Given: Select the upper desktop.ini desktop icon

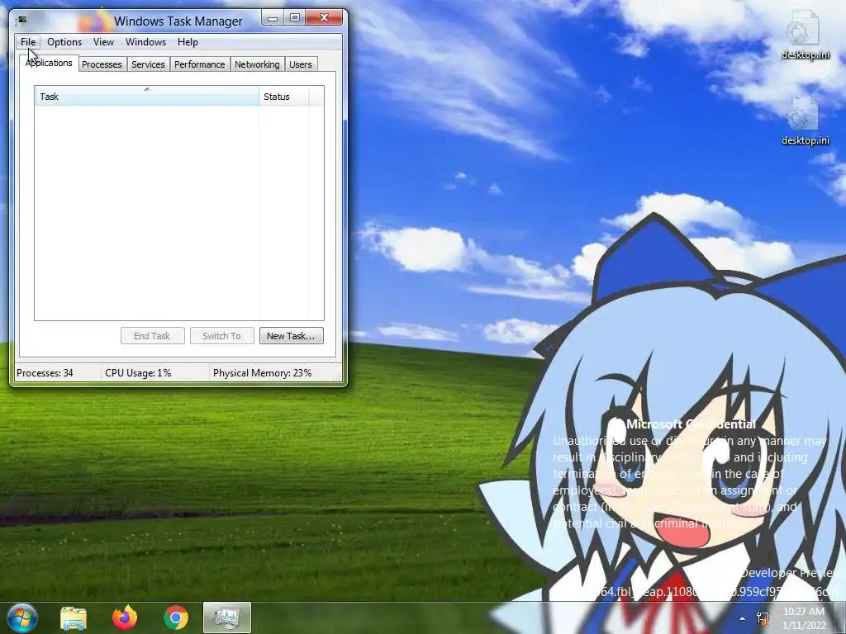Looking at the screenshot, I should click(805, 35).
